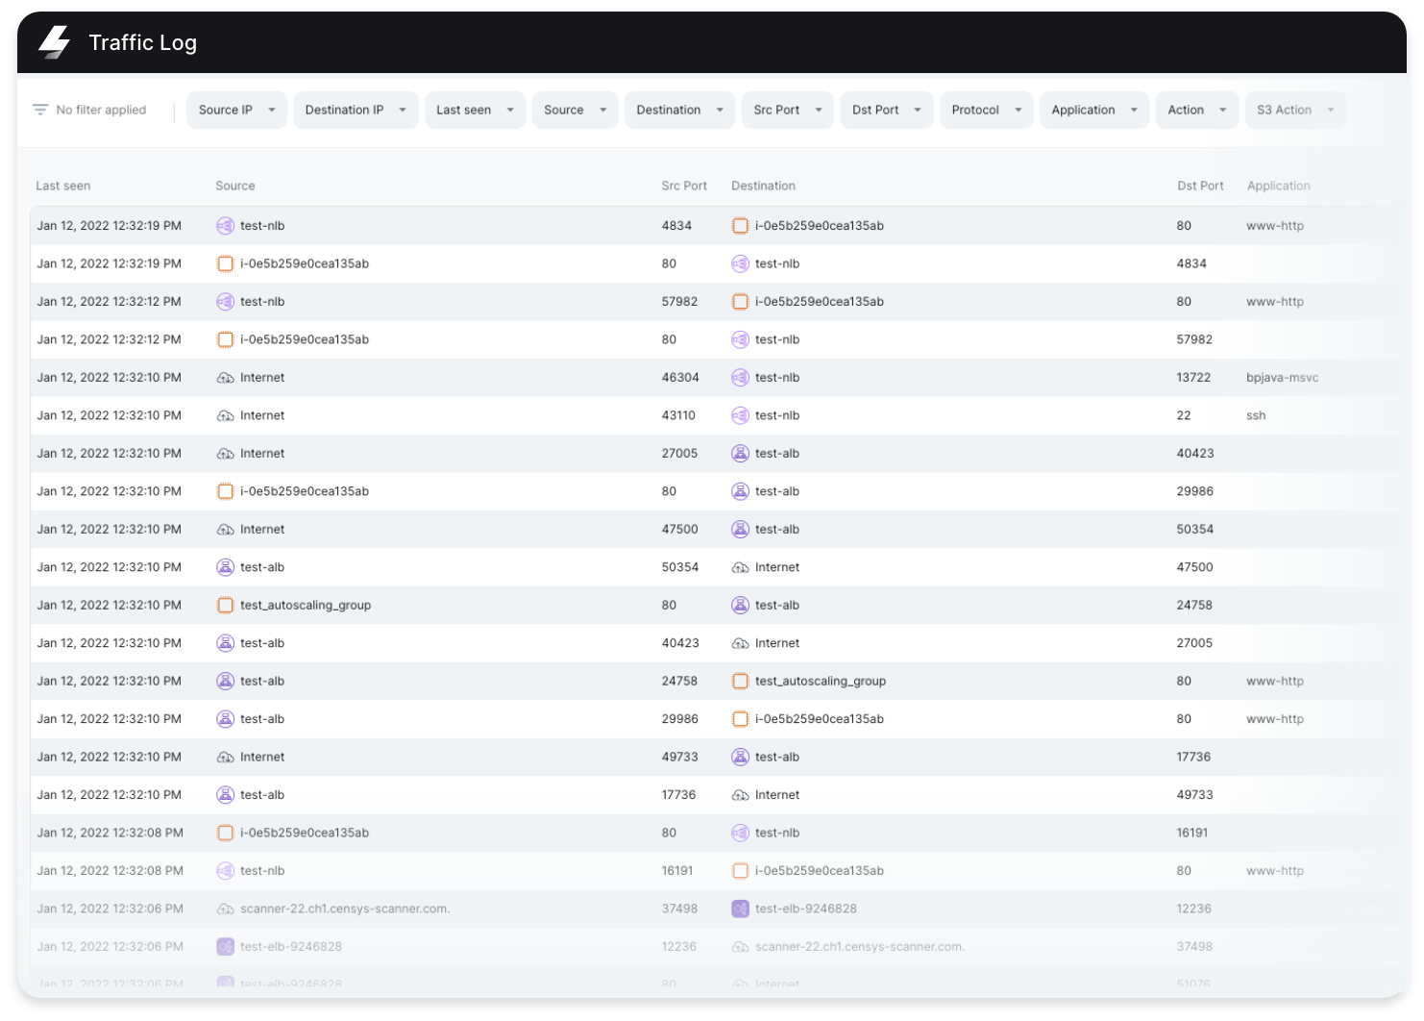Click dst port value 12236

coord(1193,909)
